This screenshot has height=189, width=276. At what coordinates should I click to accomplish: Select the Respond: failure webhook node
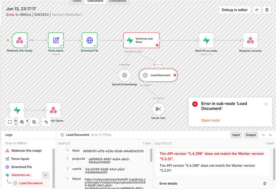click(53, 110)
